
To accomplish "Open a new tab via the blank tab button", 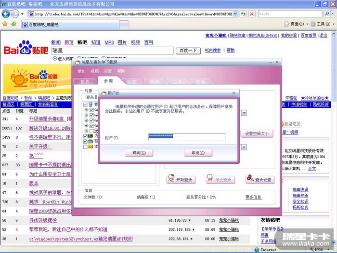I will 124,25.
